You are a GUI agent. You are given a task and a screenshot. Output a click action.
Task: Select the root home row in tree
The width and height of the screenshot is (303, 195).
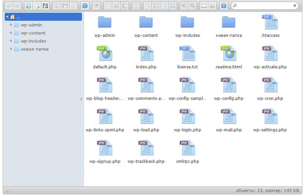pyautogui.click(x=43, y=17)
